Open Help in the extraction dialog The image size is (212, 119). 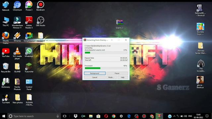pyautogui.click(x=123, y=77)
